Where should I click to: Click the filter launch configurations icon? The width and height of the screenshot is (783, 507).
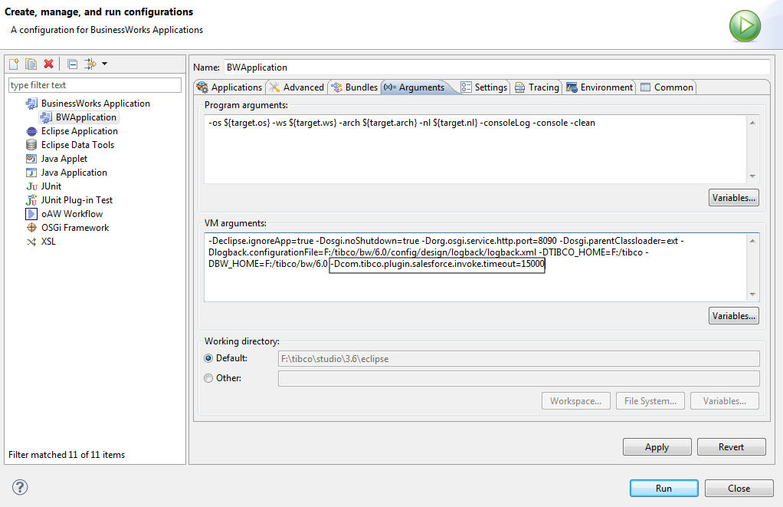click(90, 64)
